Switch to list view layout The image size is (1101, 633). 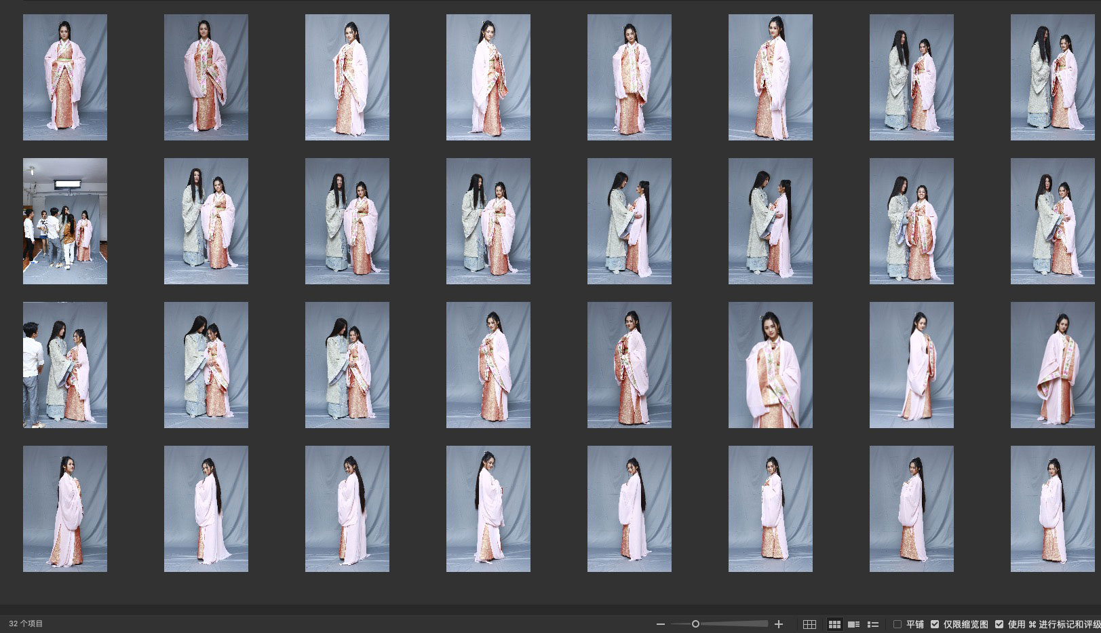[x=873, y=624]
